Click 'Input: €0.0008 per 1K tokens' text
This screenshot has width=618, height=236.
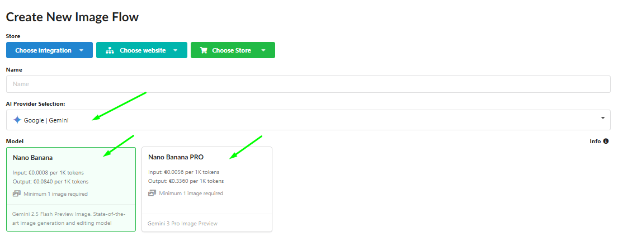(x=48, y=173)
